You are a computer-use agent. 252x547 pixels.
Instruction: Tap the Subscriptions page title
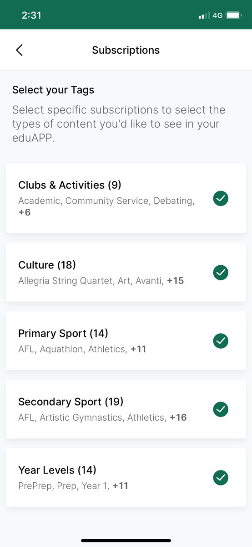point(126,50)
